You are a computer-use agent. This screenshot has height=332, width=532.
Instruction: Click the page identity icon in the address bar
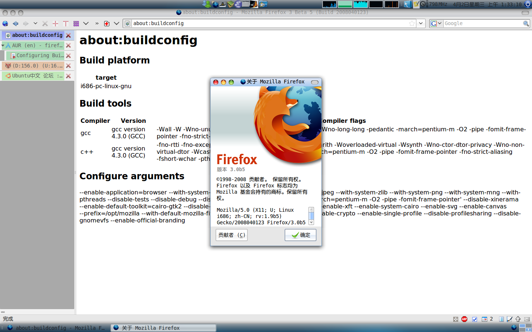[x=127, y=24]
